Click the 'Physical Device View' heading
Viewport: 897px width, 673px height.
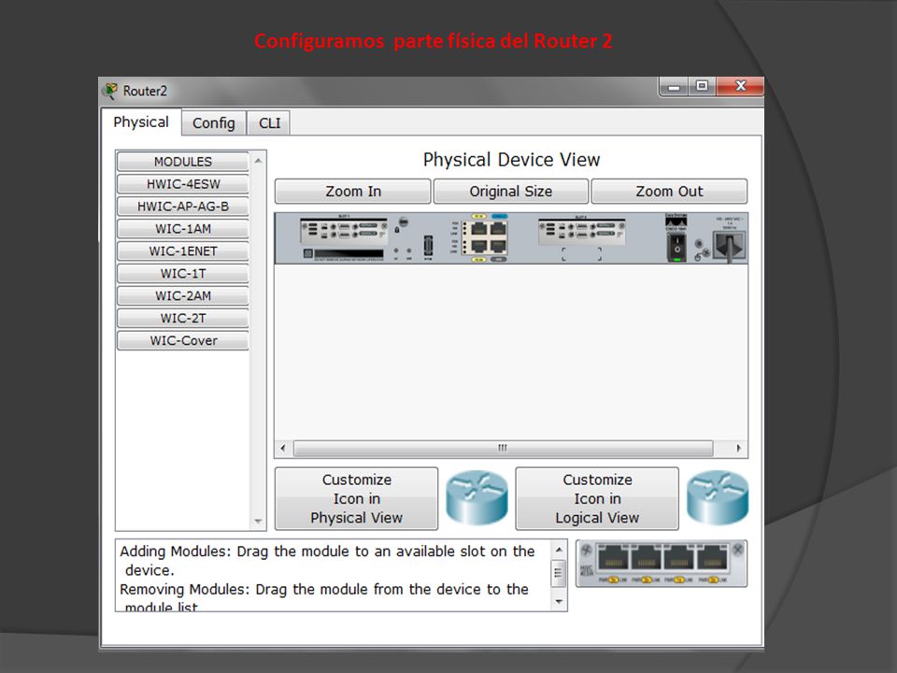click(x=511, y=160)
